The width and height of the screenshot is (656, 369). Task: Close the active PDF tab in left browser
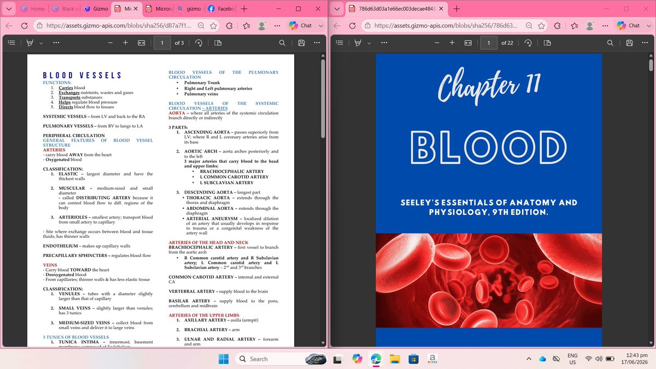pyautogui.click(x=136, y=9)
